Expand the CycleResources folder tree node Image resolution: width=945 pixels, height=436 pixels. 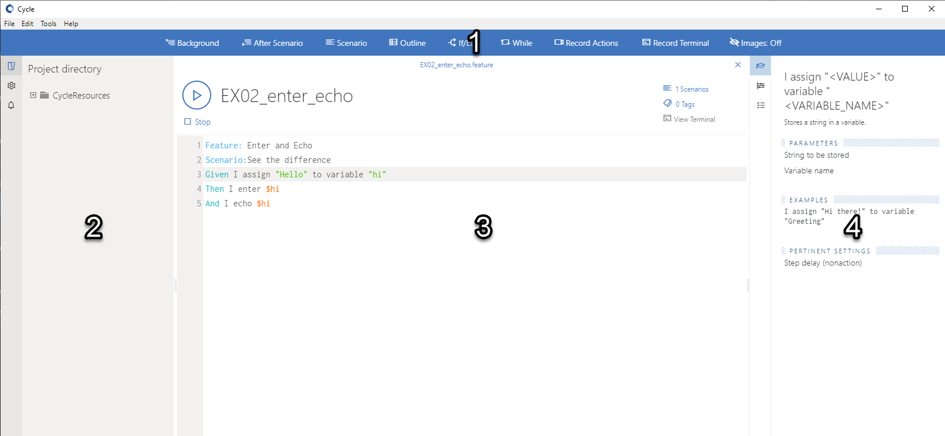pos(33,96)
